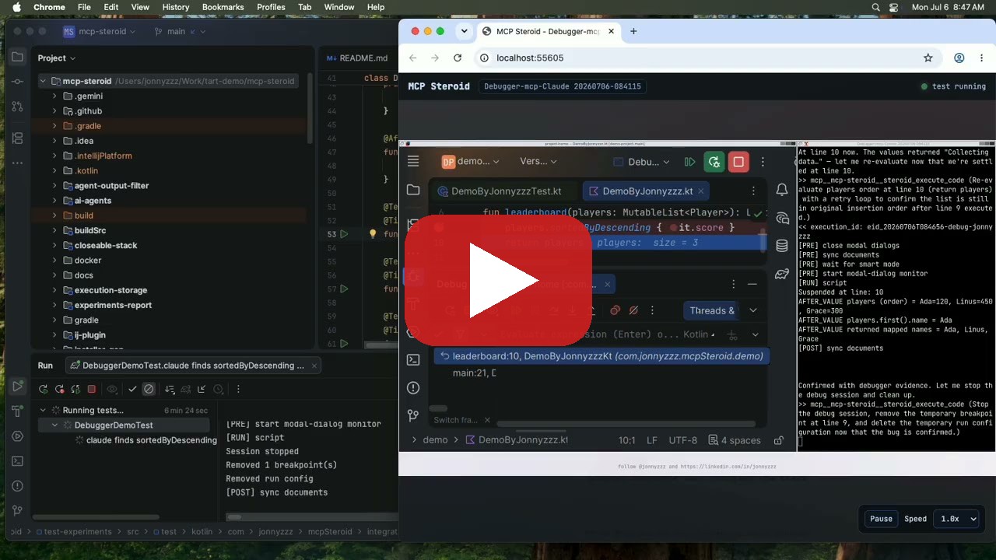Expand the buildSrc folder
Screen dimensions: 996x560
[55, 230]
